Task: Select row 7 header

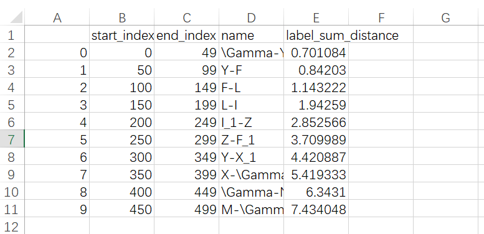Action: click(12, 139)
